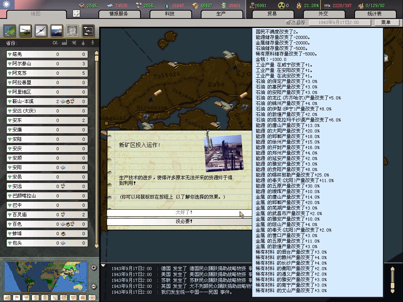Zoom out the map with minus button
Image resolution: width=403 pixels, height=302 pixels.
coord(94,286)
